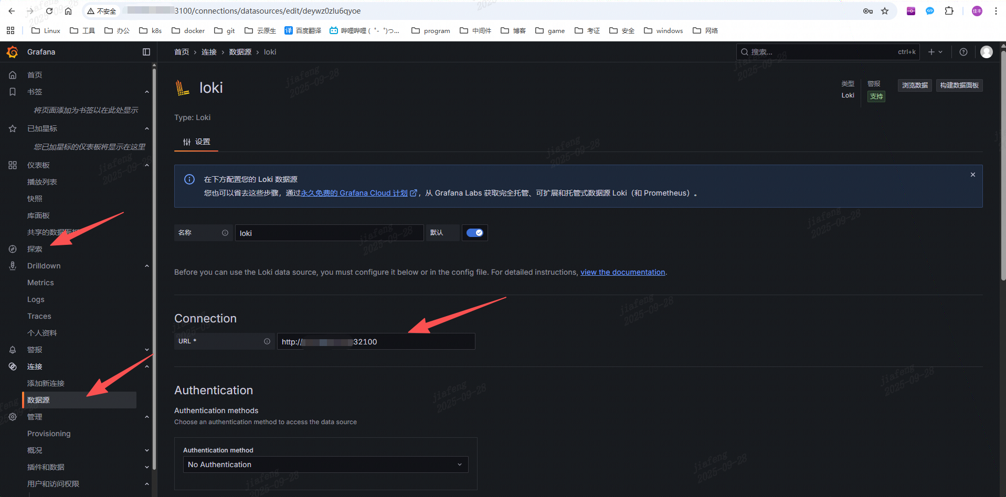Open the password key icon in address bar
This screenshot has width=1006, height=497.
click(868, 11)
